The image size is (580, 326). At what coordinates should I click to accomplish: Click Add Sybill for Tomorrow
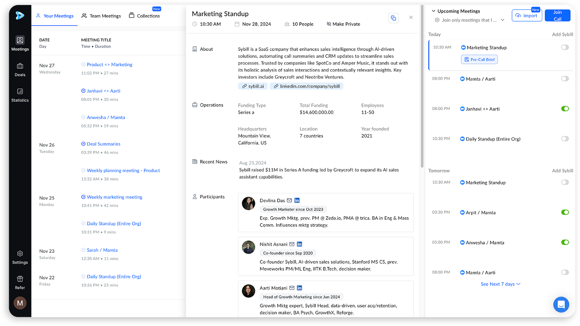563,171
